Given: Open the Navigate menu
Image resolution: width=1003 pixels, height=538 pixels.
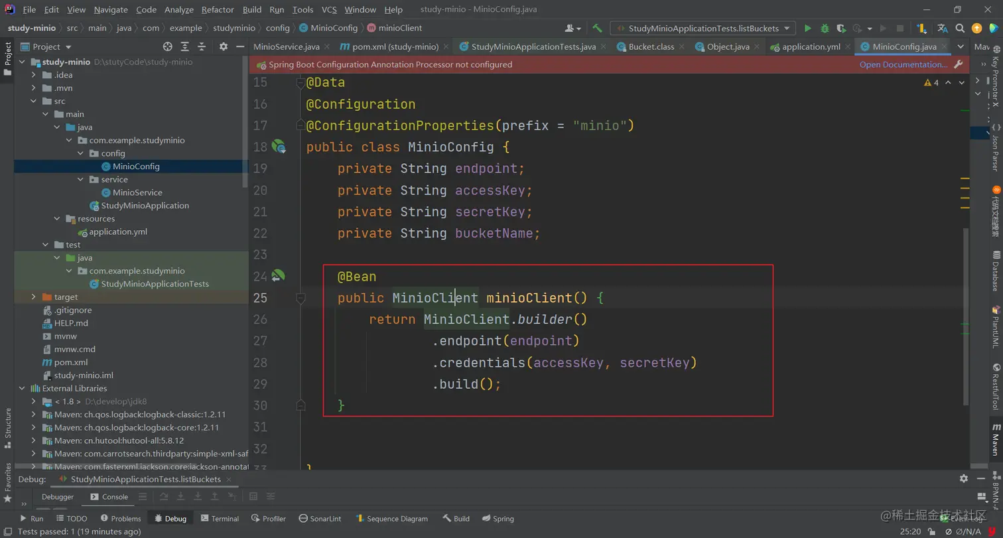Looking at the screenshot, I should 111,9.
